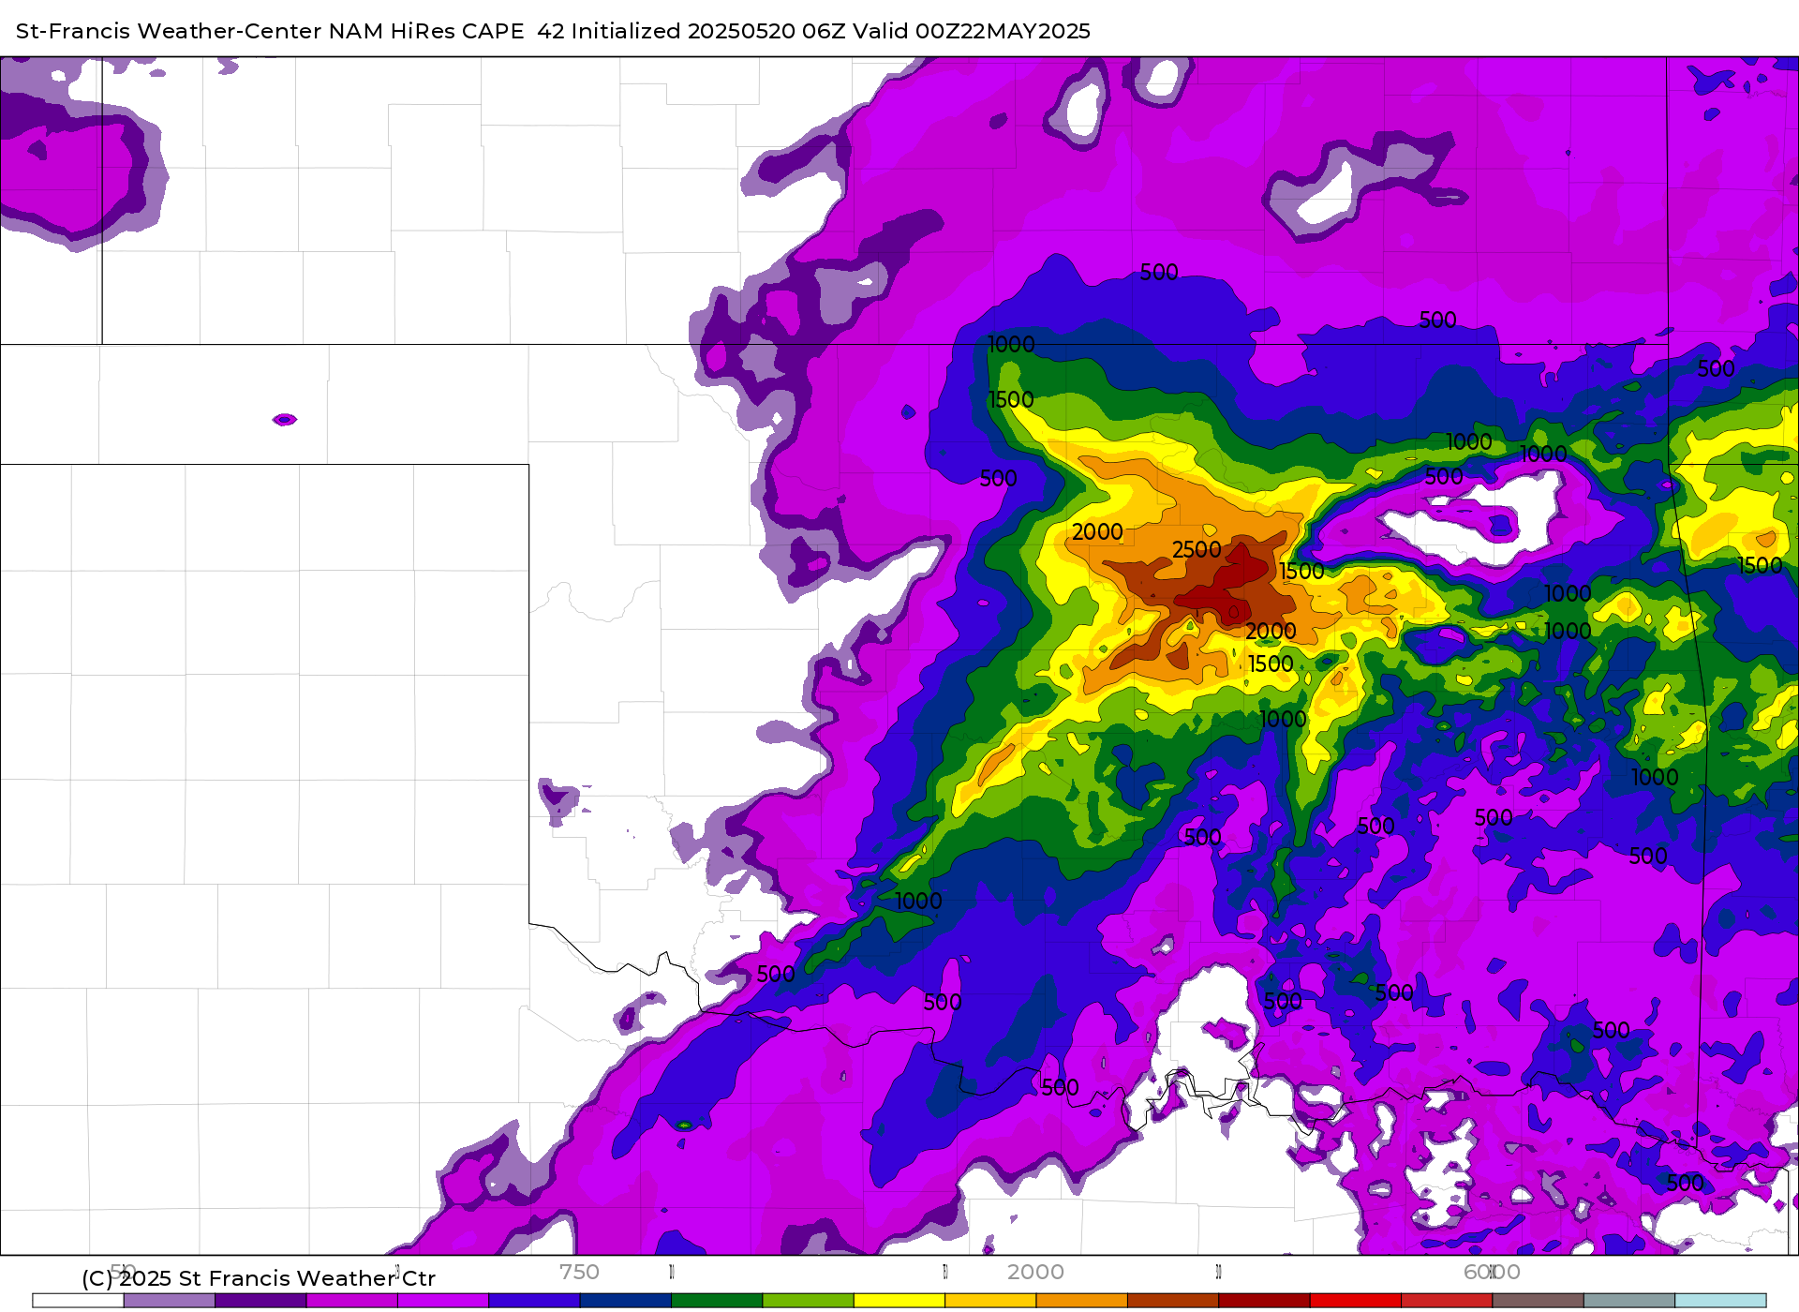Click the 750 tick label on the color bar
1799x1312 pixels.
(x=579, y=1272)
